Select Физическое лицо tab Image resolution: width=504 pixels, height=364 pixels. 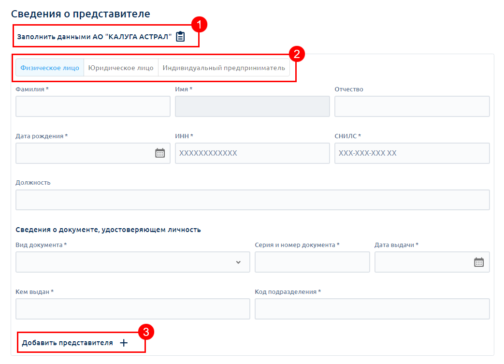[50, 68]
